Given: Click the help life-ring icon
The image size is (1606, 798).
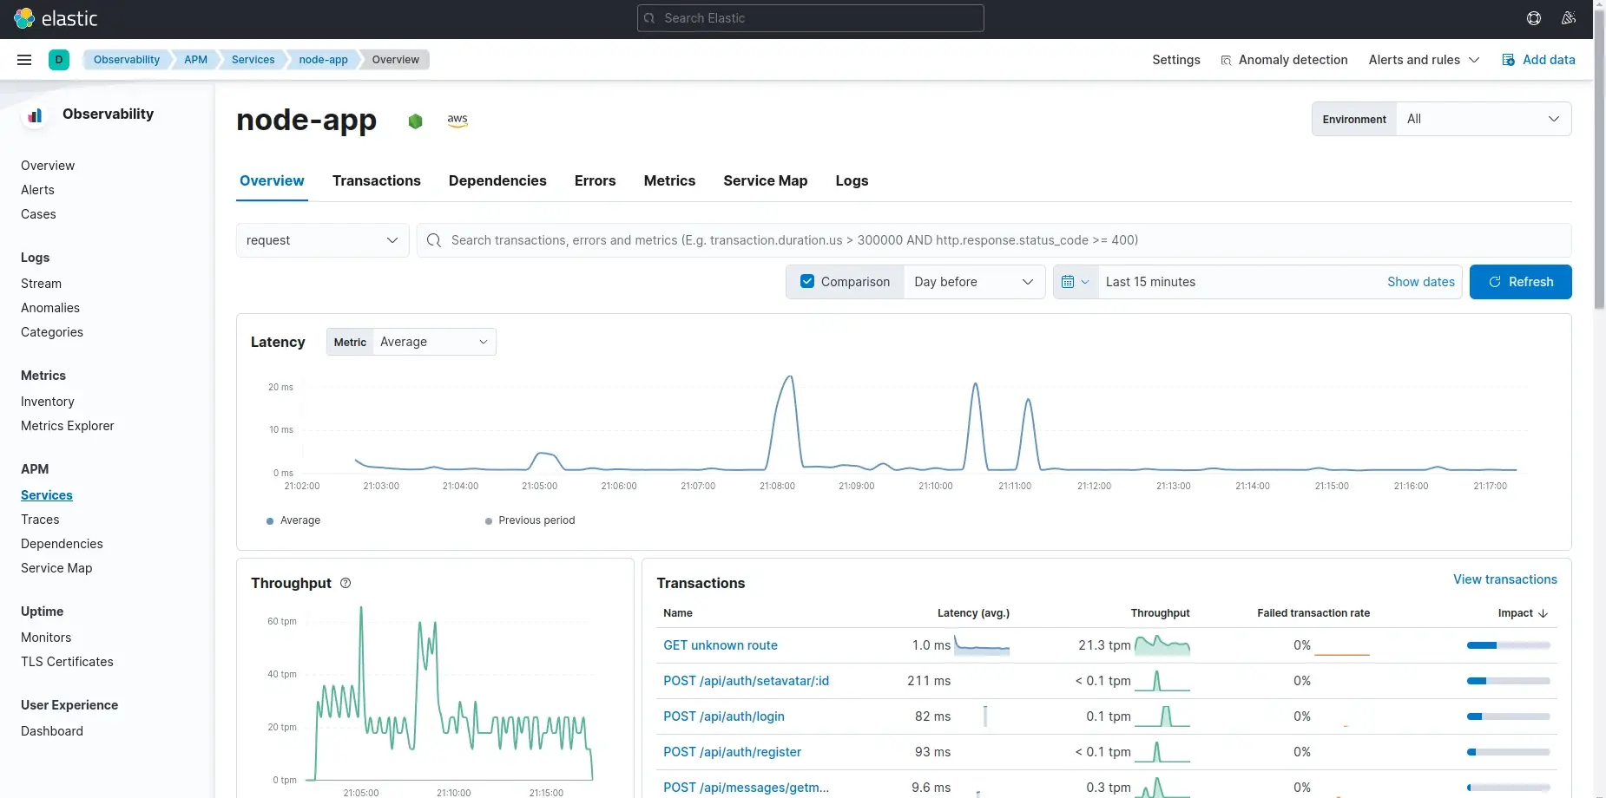Looking at the screenshot, I should 1533,17.
